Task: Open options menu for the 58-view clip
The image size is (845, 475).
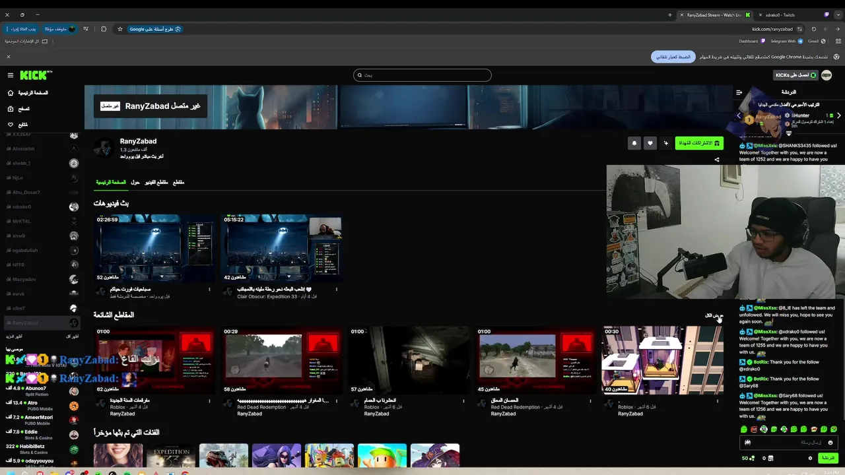Action: [337, 400]
